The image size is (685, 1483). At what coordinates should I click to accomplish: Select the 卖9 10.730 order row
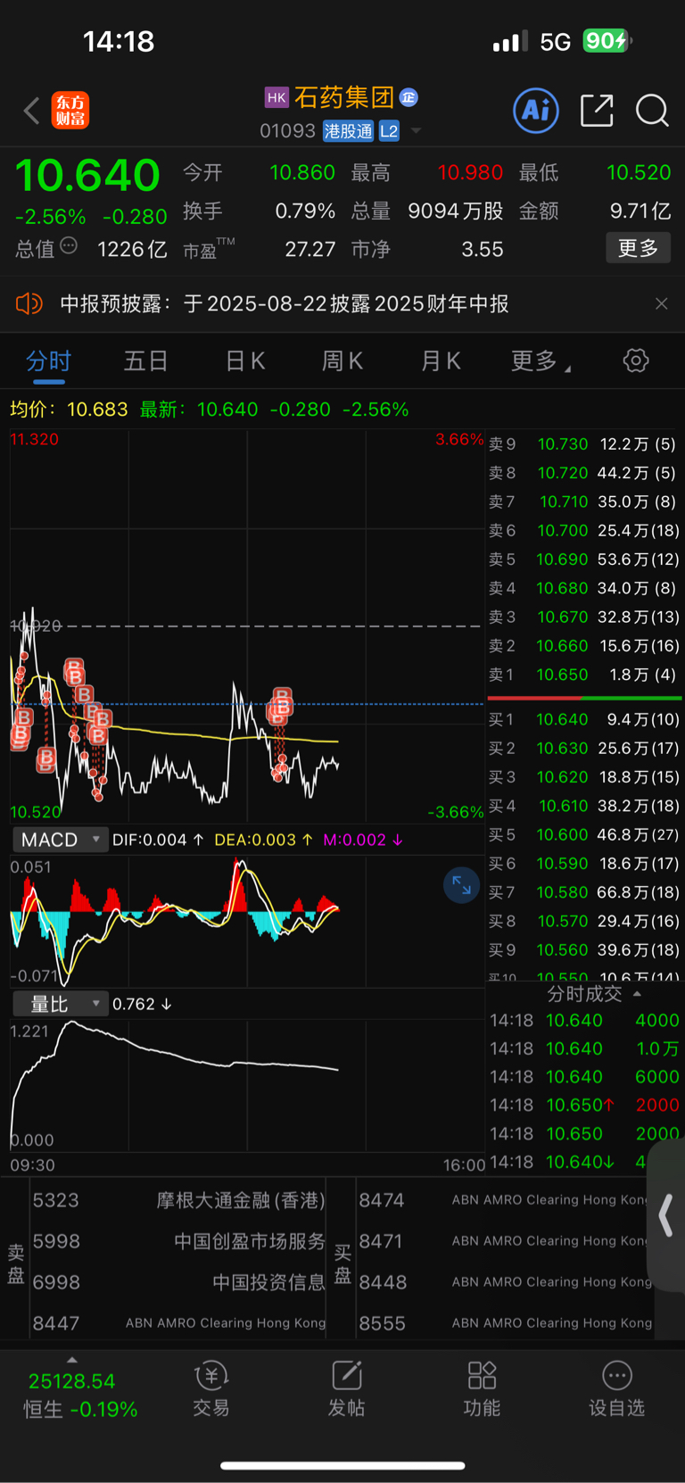(584, 443)
